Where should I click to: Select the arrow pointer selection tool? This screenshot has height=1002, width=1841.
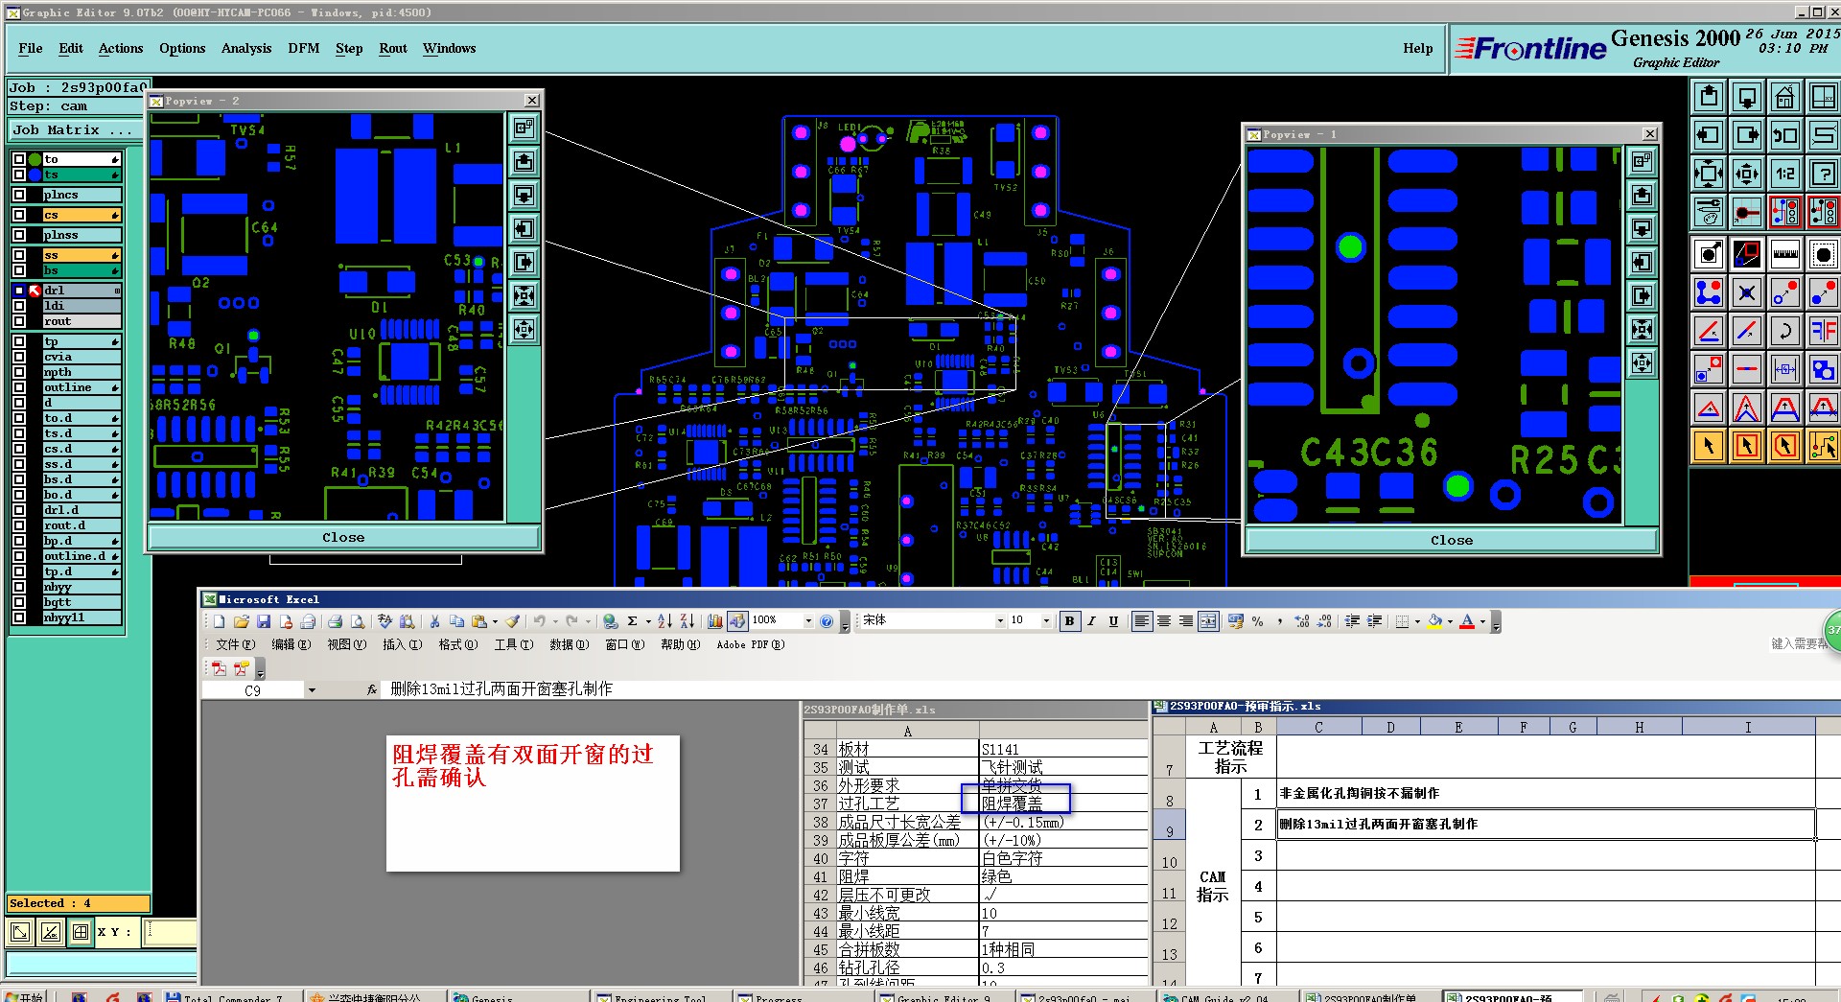(x=1709, y=446)
